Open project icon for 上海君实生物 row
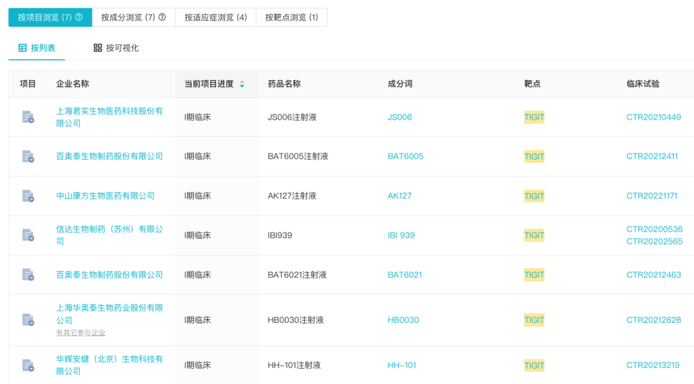Image resolution: width=694 pixels, height=384 pixels. [28, 117]
